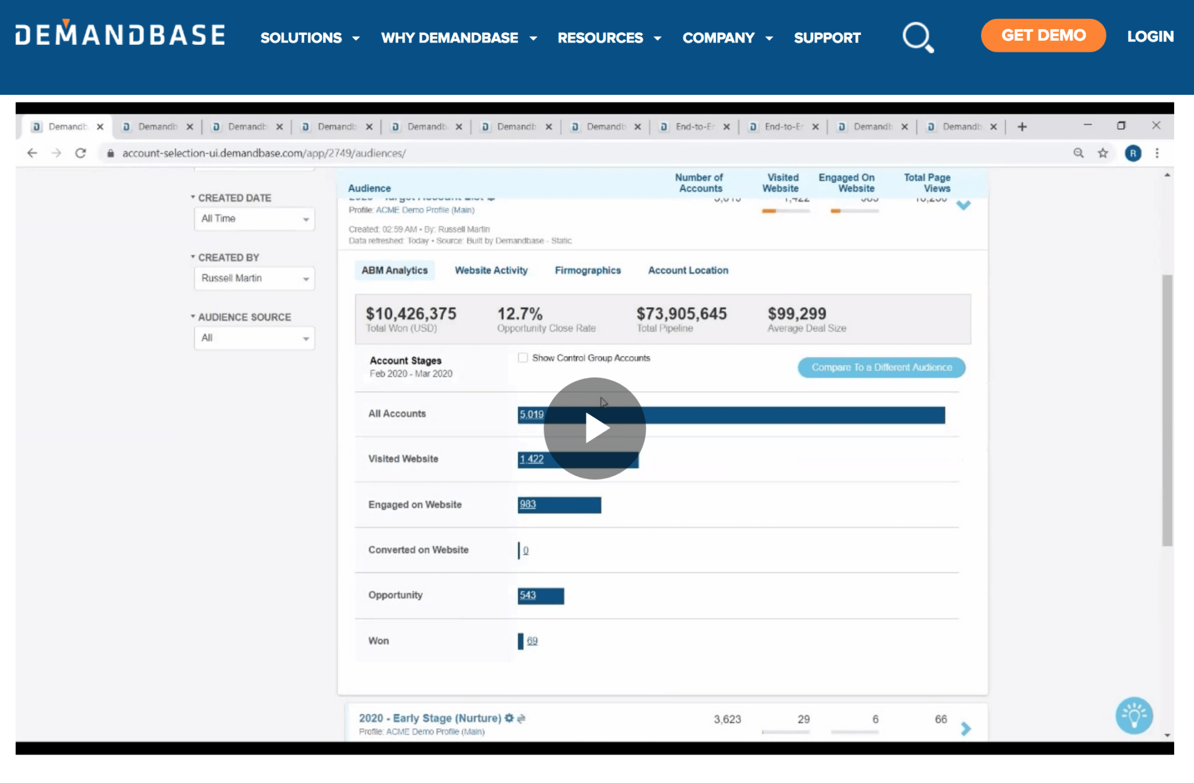Bookmark the page with the star icon
The image size is (1194, 783).
point(1103,153)
